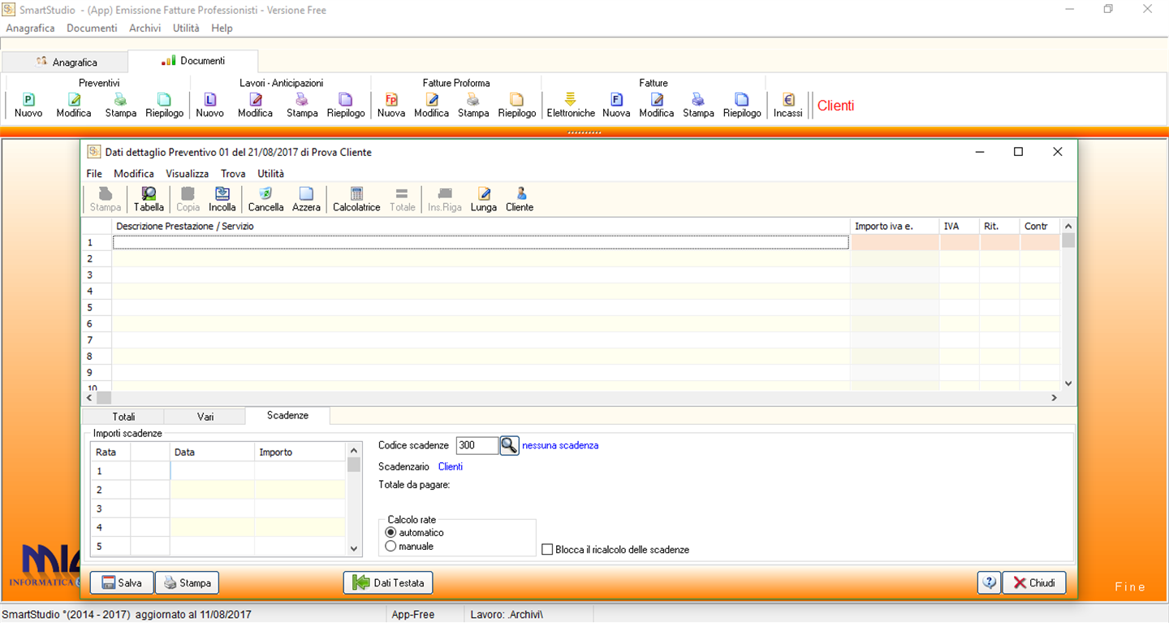Click Nuovo under Lavori - Anticipazioni
This screenshot has width=1169, height=623.
[209, 106]
